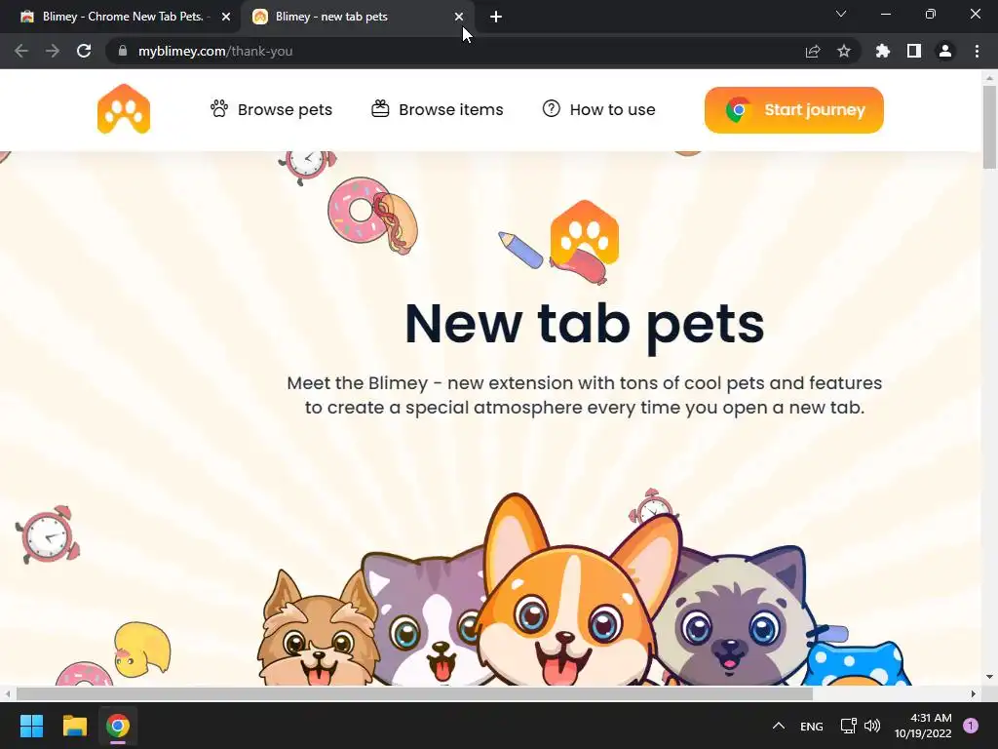
Task: Open Chrome extensions puzzle icon
Action: pos(883,51)
